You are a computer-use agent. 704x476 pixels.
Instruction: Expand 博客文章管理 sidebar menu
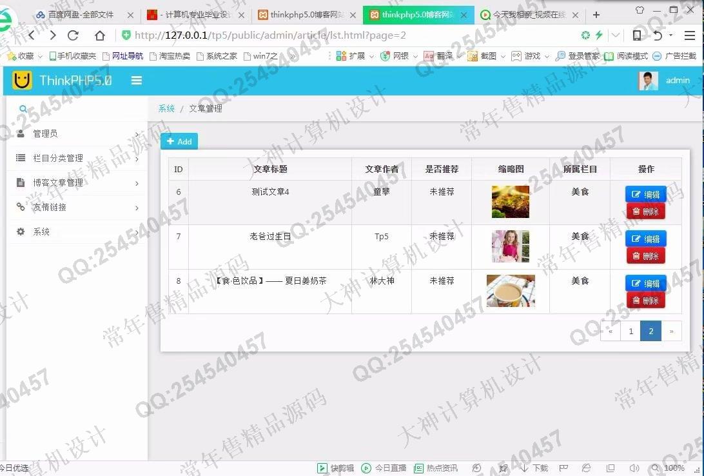(x=77, y=183)
